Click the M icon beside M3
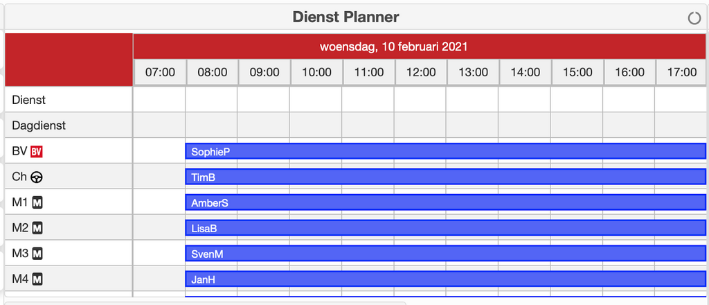This screenshot has width=709, height=305. pos(38,254)
